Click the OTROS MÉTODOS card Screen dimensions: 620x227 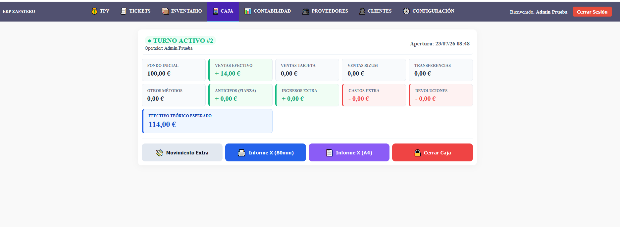pyautogui.click(x=174, y=95)
